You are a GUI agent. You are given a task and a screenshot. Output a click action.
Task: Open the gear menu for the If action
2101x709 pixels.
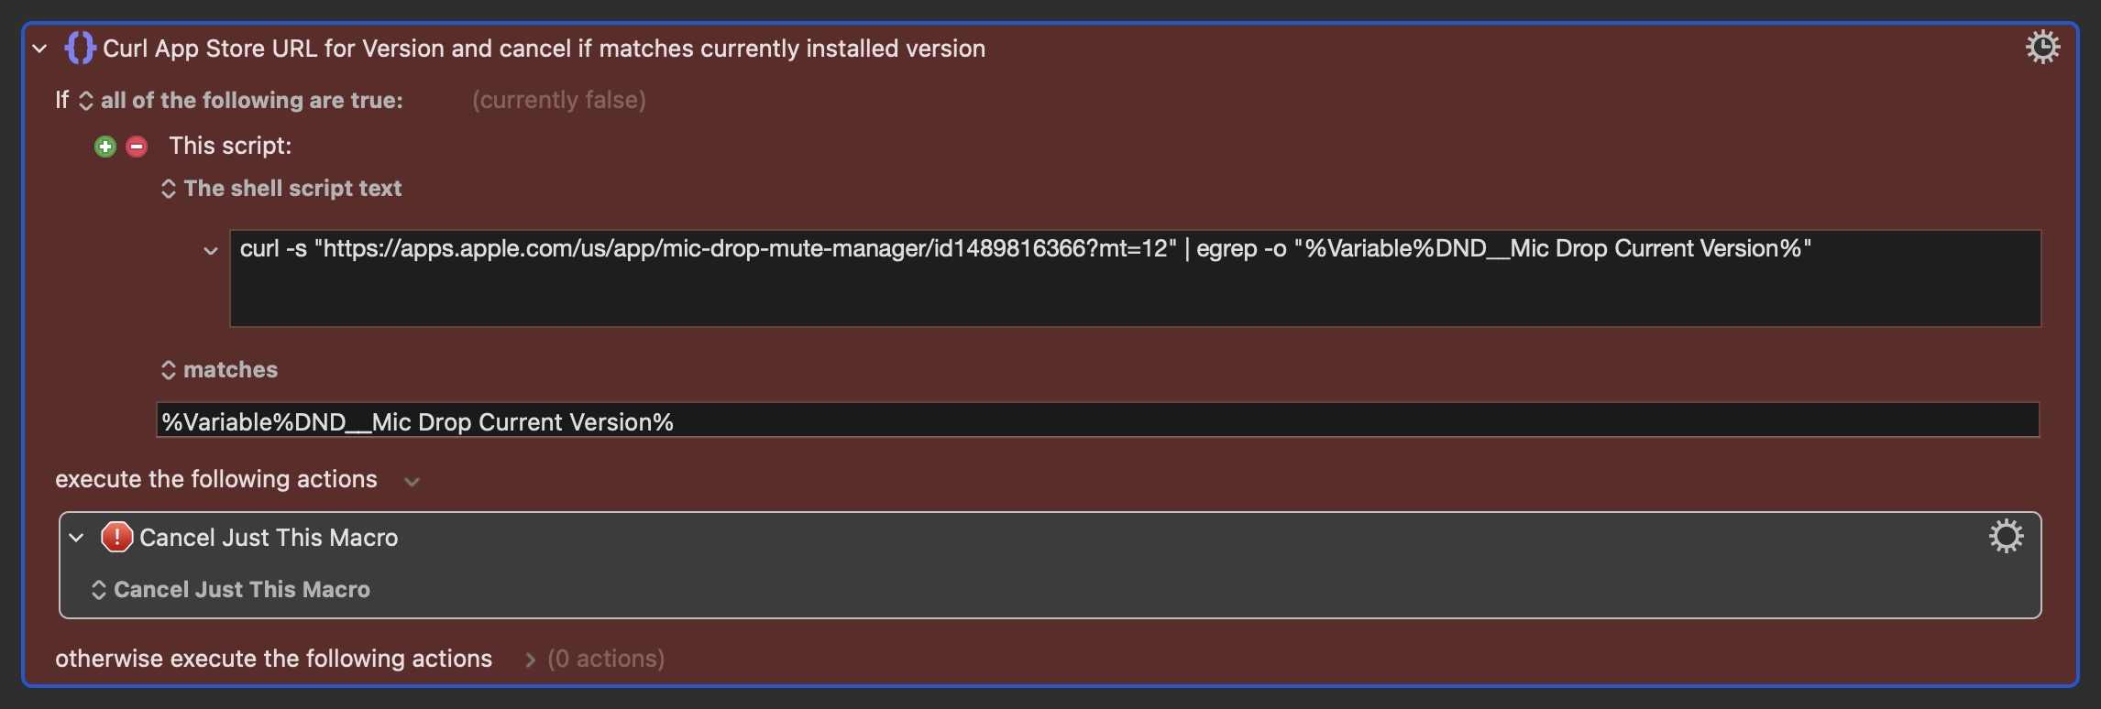tap(2042, 47)
